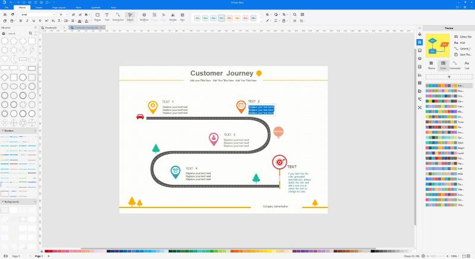Add a new color theme with plus button

449,77
